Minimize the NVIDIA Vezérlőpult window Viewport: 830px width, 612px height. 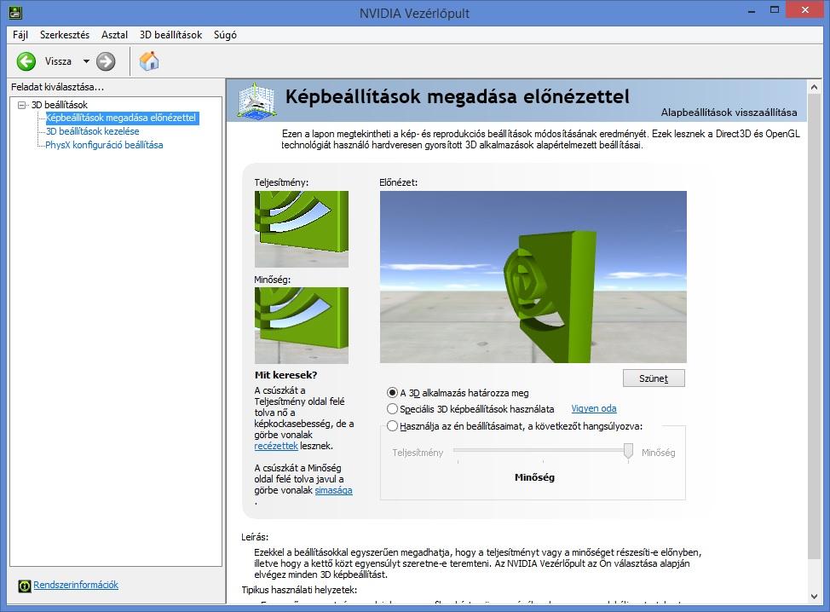[x=751, y=10]
